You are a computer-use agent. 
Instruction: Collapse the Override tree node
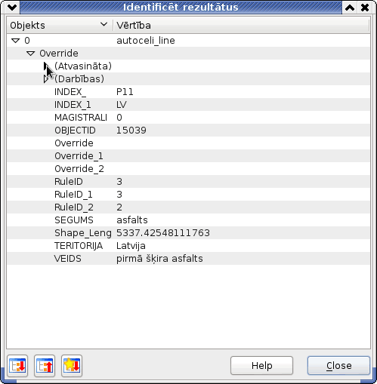pos(31,54)
